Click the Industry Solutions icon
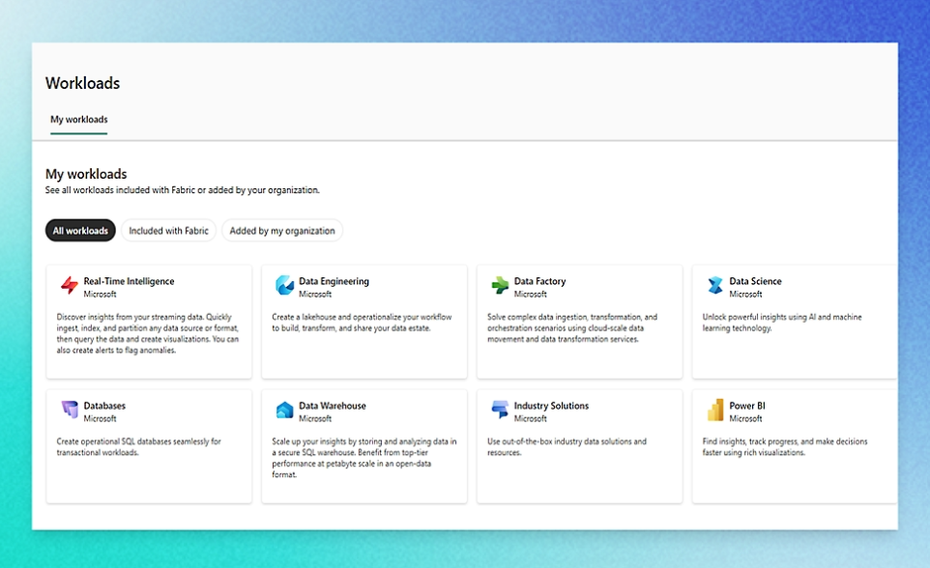The width and height of the screenshot is (930, 568). click(x=500, y=411)
